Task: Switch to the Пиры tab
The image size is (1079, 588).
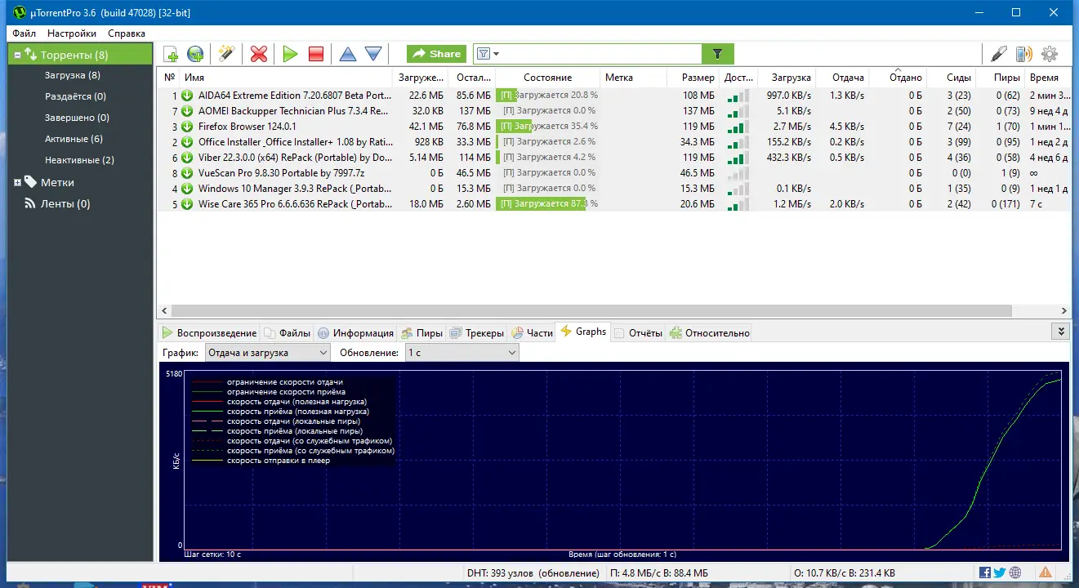Action: pyautogui.click(x=421, y=332)
